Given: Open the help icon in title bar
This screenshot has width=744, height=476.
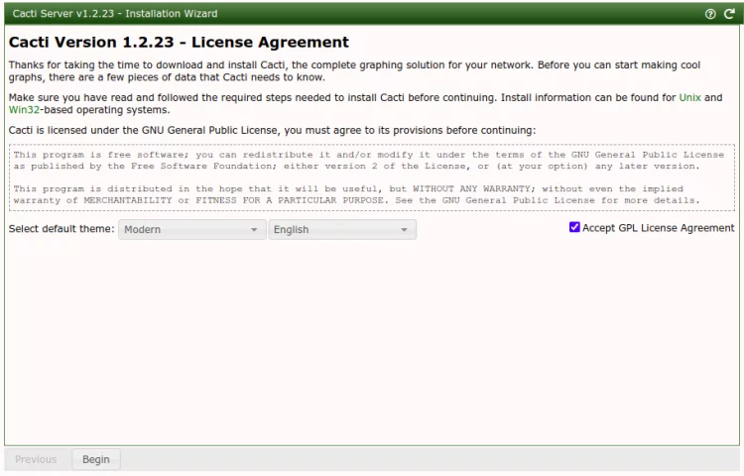Looking at the screenshot, I should coord(710,14).
